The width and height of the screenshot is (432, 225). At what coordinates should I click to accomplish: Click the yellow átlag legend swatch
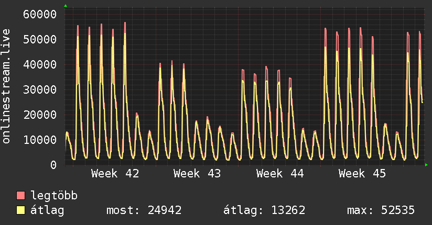(20, 210)
